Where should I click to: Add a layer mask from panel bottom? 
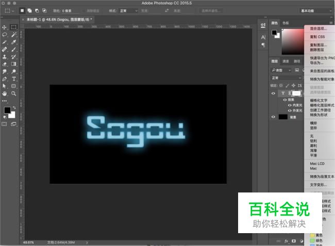(x=294, y=241)
